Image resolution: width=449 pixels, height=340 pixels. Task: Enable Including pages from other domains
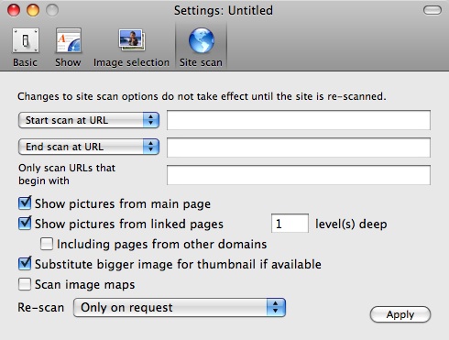[47, 244]
